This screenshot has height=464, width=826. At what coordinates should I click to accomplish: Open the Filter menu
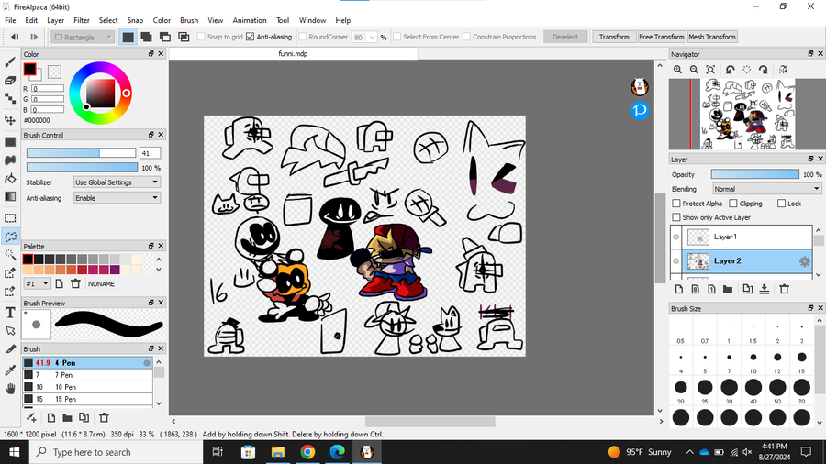pyautogui.click(x=81, y=20)
